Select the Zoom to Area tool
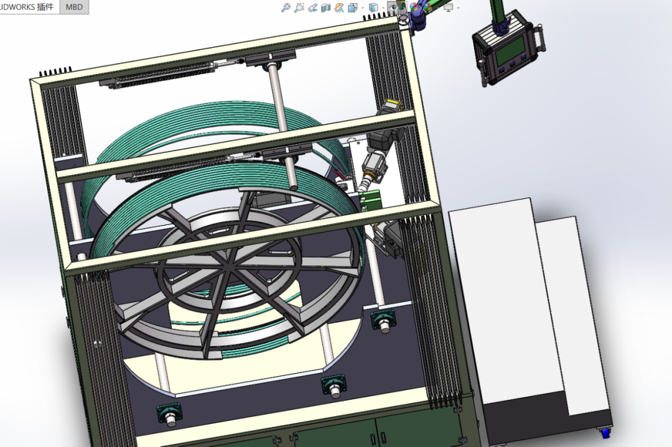 (299, 7)
